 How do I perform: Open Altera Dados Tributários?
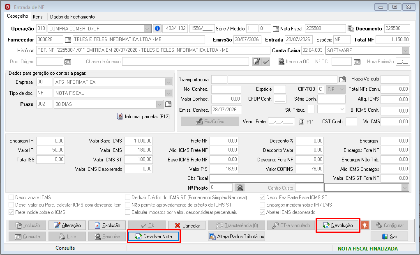coord(237,236)
